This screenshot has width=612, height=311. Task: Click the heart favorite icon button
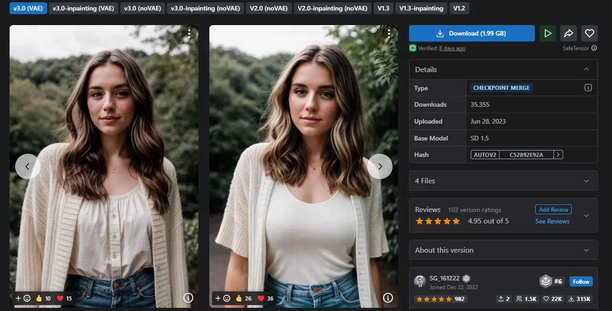590,33
